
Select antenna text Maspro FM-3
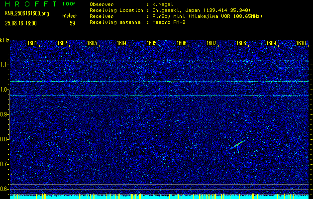coord(169,22)
